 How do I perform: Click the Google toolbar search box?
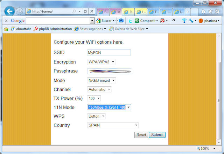pos(58,21)
